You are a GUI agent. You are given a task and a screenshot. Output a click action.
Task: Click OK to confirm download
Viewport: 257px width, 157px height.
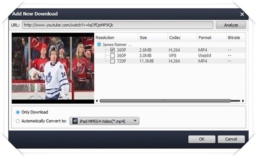pyautogui.click(x=202, y=139)
